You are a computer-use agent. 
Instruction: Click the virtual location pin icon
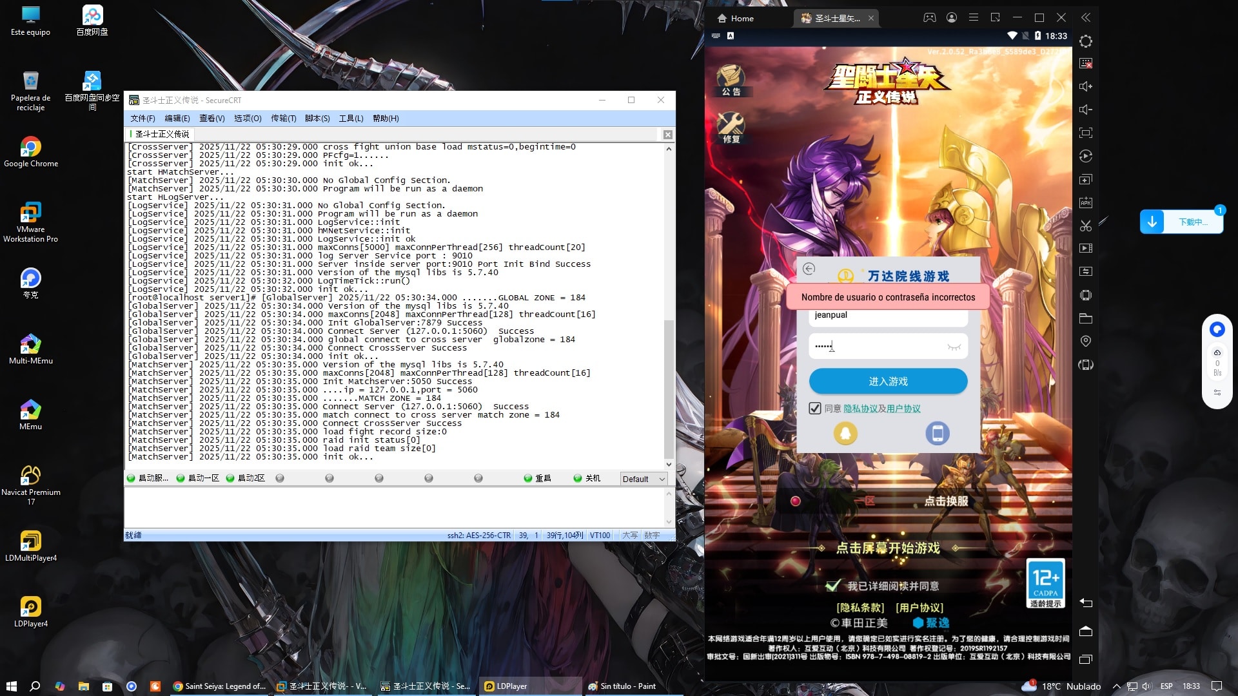[x=1086, y=341]
